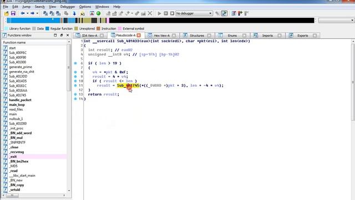
Task: Open the No debugger combo box
Action: pos(194,13)
